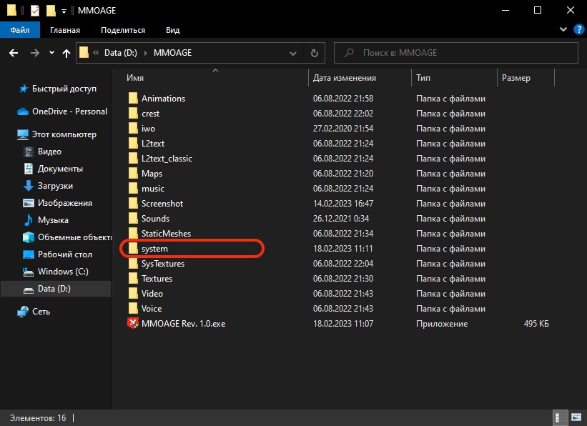Click the refresh button in address bar
The image size is (587, 426).
tap(314, 53)
